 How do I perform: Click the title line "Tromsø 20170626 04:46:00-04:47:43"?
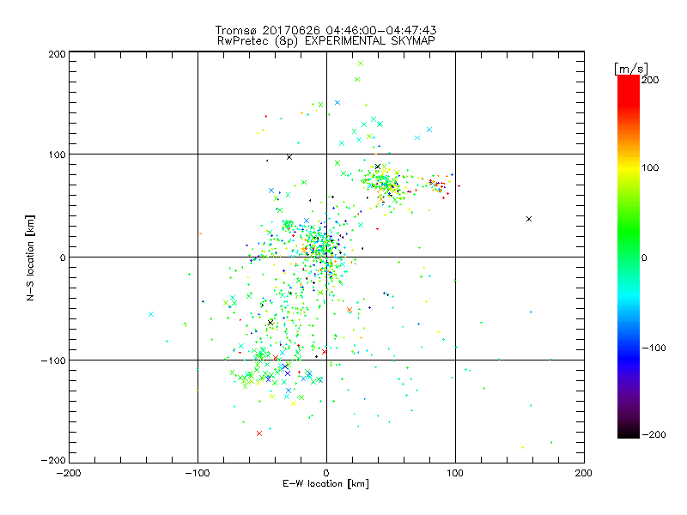tap(325, 30)
